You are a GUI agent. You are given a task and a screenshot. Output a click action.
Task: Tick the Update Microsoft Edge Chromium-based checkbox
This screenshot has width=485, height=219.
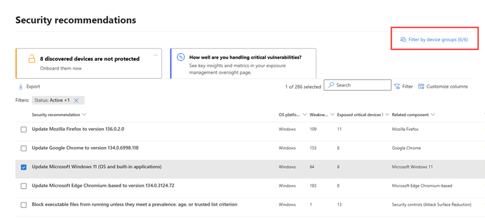(x=24, y=186)
